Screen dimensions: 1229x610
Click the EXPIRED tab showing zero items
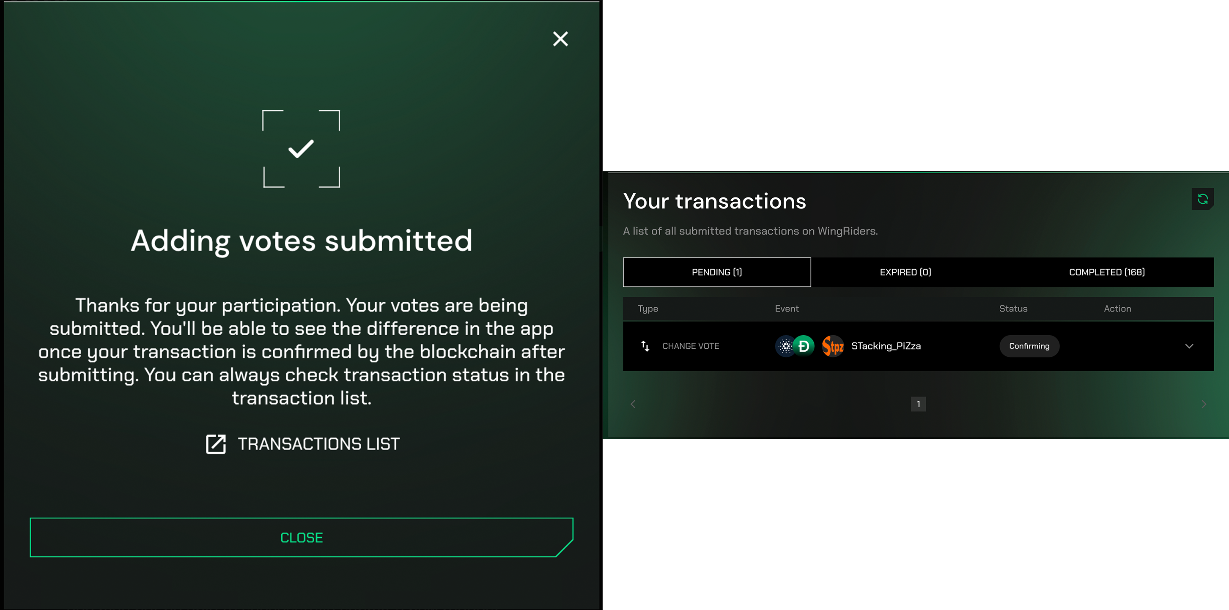click(x=905, y=273)
